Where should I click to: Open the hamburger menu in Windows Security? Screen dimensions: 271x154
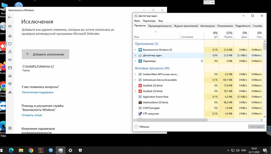(x=10, y=26)
